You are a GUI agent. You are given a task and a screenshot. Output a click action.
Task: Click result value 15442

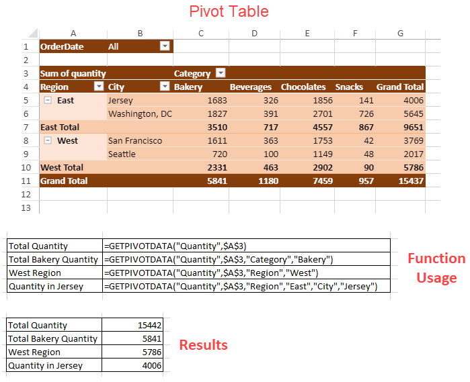132,325
